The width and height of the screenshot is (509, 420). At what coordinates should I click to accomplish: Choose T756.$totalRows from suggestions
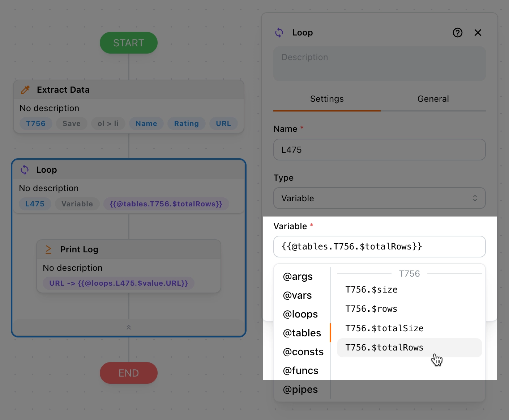click(x=384, y=348)
